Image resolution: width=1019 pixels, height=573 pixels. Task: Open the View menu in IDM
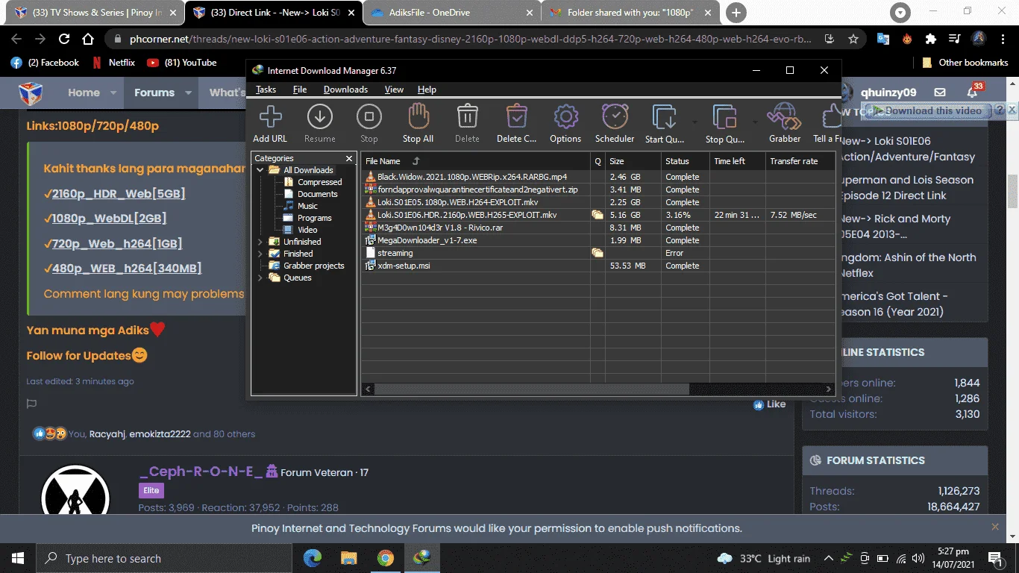394,90
